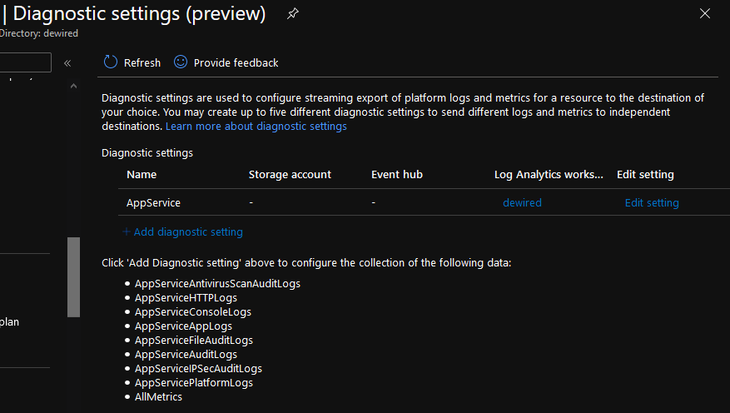
Task: Click the Log Analytics workspace column header
Action: [549, 174]
